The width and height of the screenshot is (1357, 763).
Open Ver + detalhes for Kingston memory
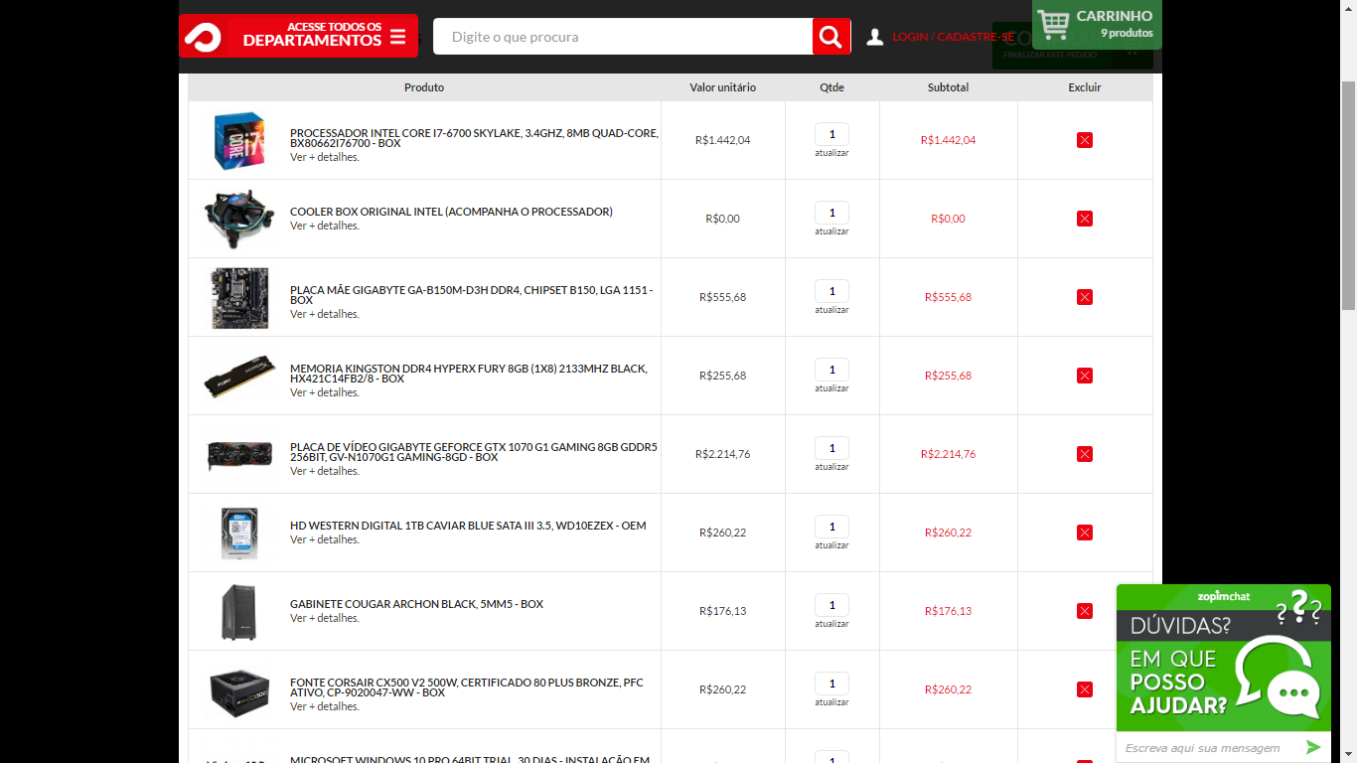coord(325,392)
